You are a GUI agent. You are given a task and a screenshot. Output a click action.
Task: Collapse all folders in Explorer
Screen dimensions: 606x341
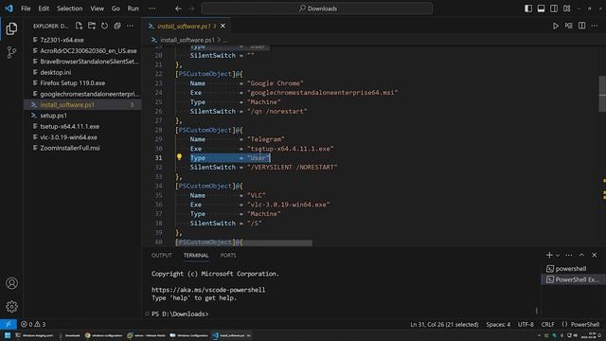coord(117,26)
